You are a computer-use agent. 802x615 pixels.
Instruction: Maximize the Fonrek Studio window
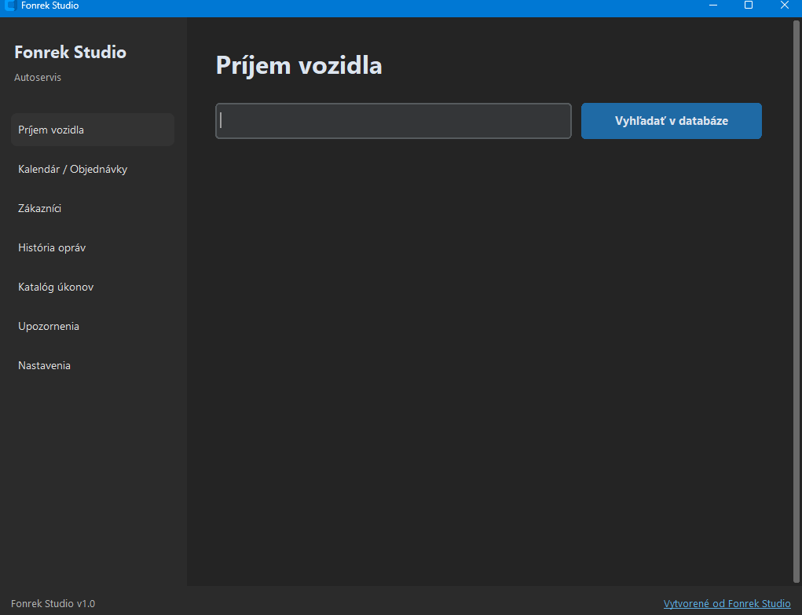coord(749,5)
